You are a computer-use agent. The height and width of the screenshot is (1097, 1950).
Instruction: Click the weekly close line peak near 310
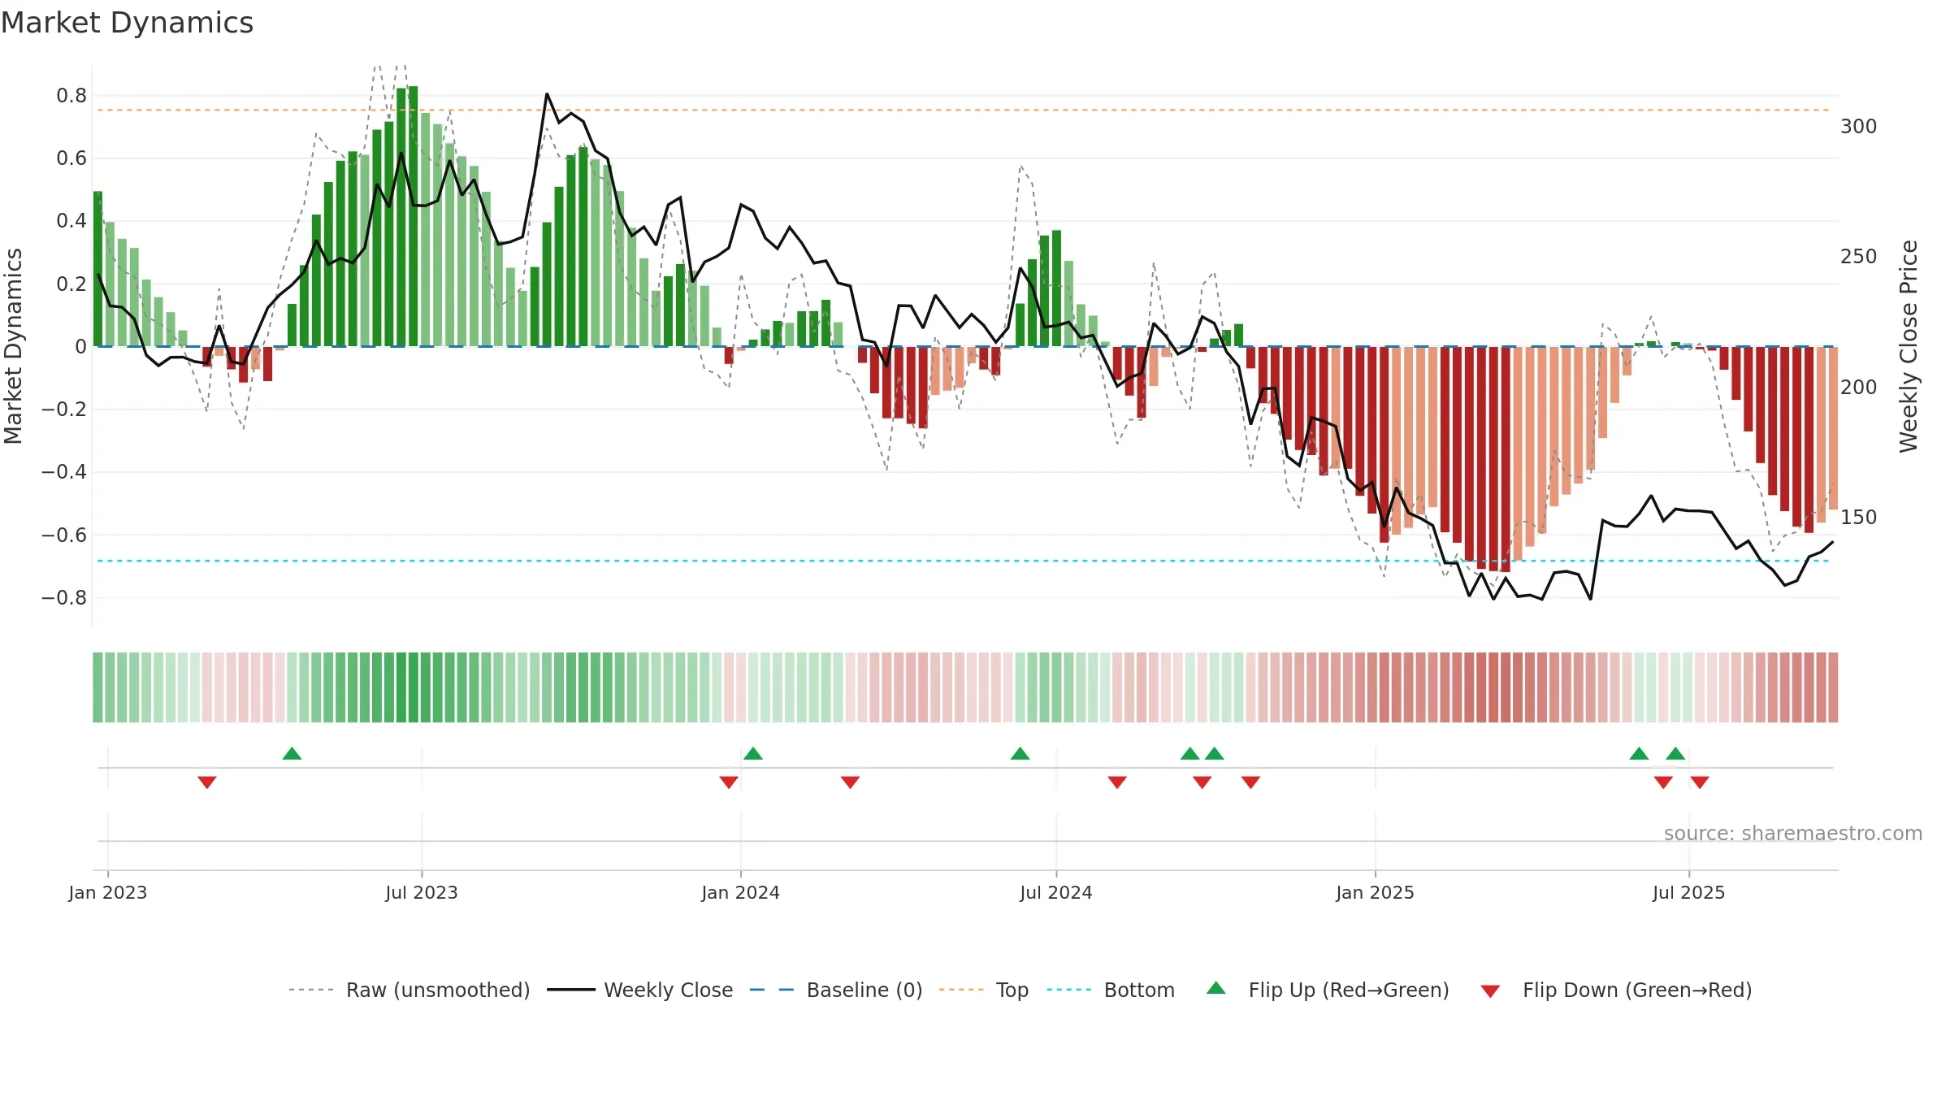(x=547, y=95)
